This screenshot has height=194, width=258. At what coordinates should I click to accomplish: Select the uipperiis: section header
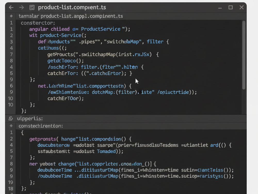(30, 118)
